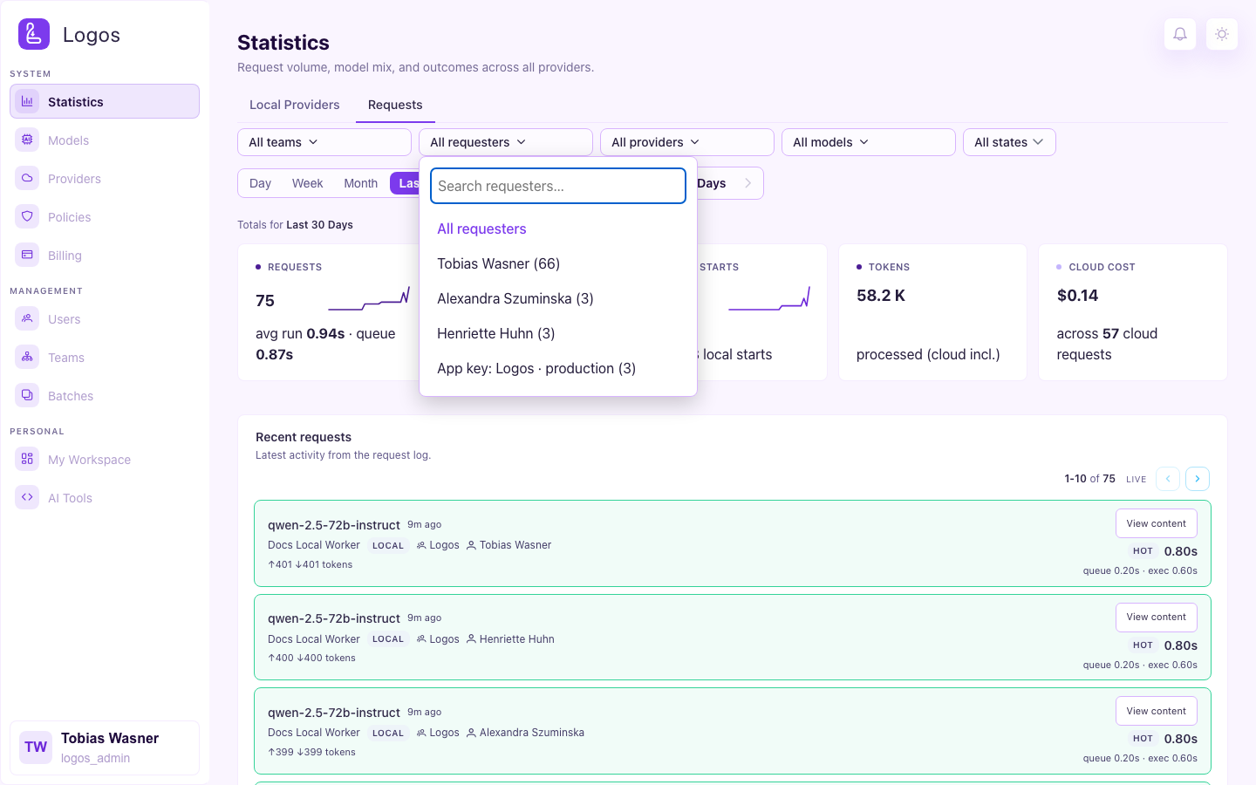
Task: Select the Day range option
Action: tap(260, 183)
